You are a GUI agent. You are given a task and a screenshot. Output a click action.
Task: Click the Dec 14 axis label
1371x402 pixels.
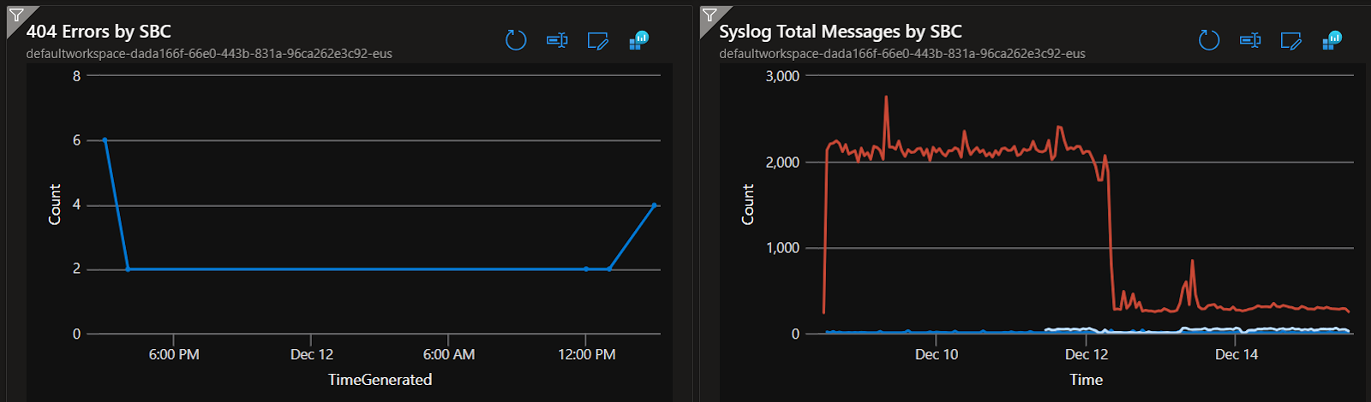point(1236,355)
